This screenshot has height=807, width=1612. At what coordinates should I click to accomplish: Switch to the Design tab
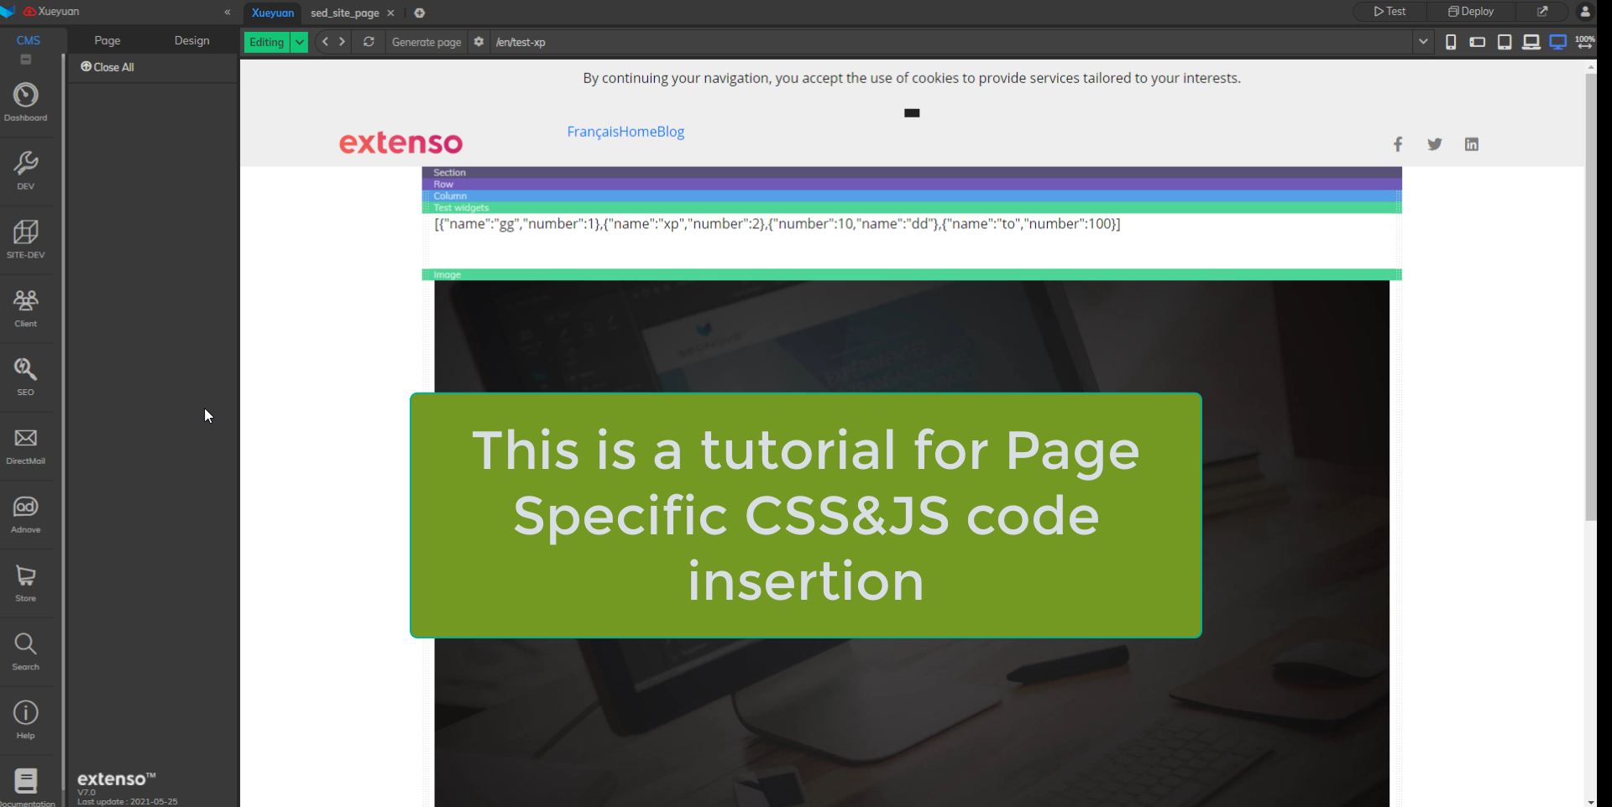[x=191, y=39]
